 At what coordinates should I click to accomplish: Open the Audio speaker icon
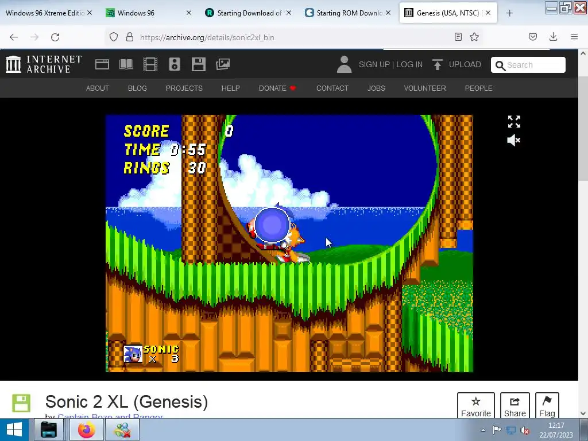coord(175,64)
